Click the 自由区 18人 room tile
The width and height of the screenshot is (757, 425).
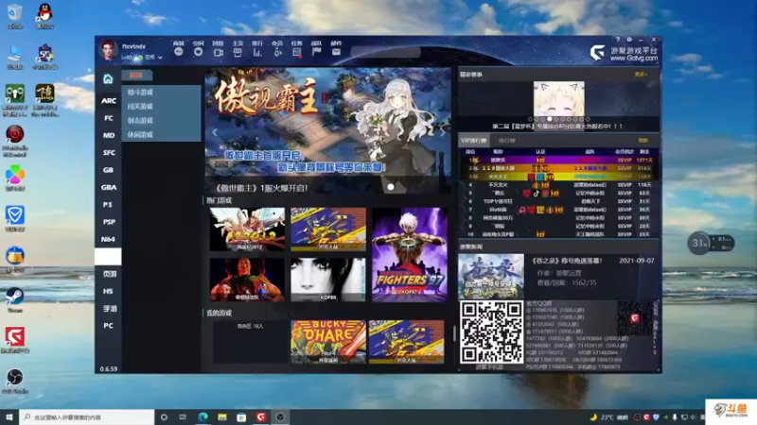coord(250,342)
